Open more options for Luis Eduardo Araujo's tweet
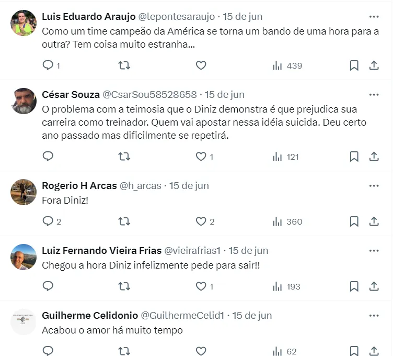 [374, 16]
